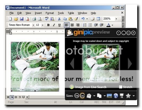Open the Format menu

tap(50, 13)
